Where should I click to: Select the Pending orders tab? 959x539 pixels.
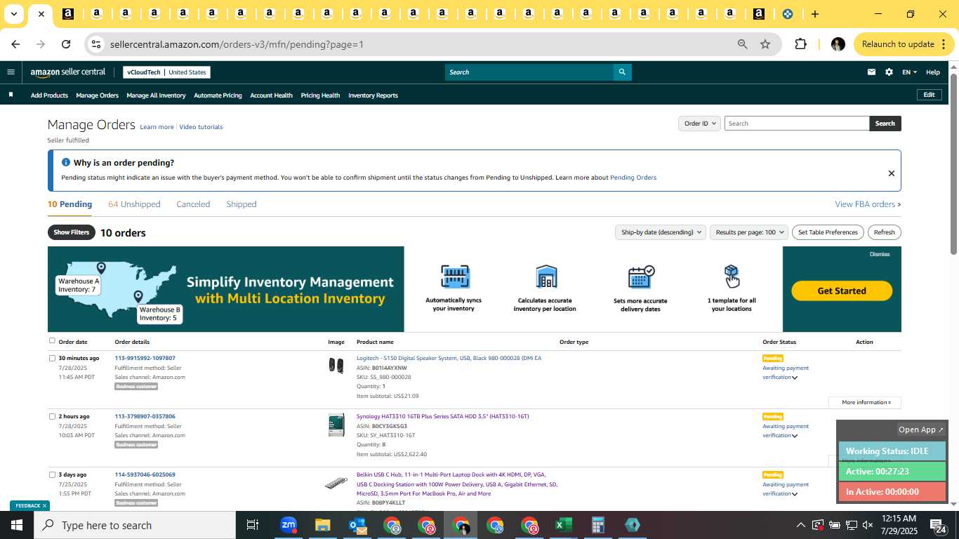point(70,204)
